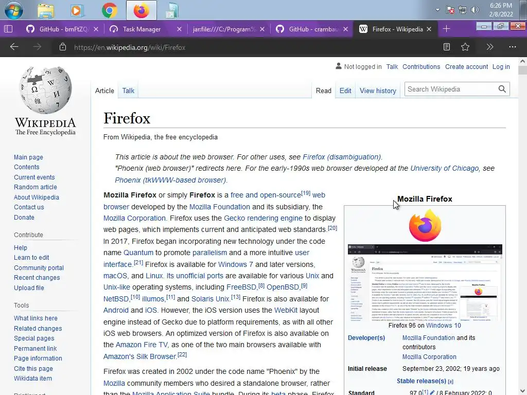Open the Firefox 96 screenshot thumbnail
This screenshot has height=395, width=527.
(425, 282)
